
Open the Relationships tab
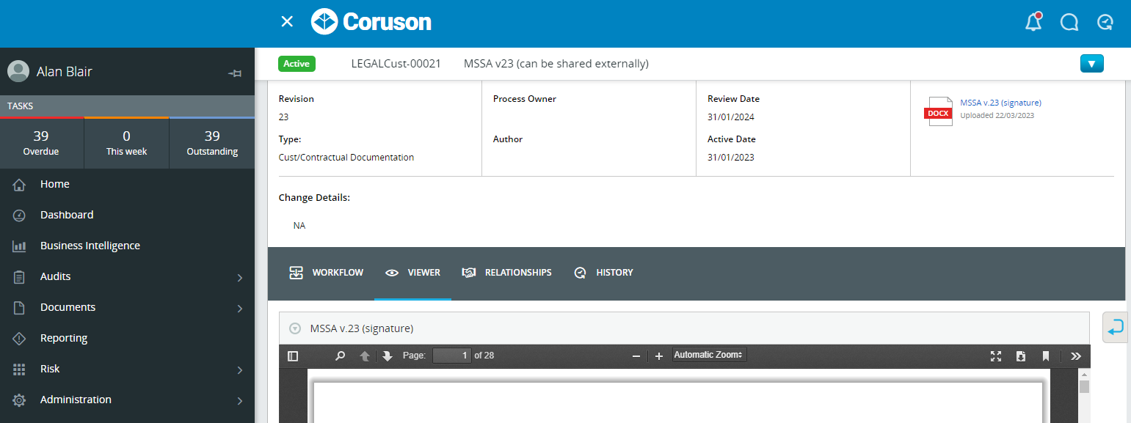point(506,273)
